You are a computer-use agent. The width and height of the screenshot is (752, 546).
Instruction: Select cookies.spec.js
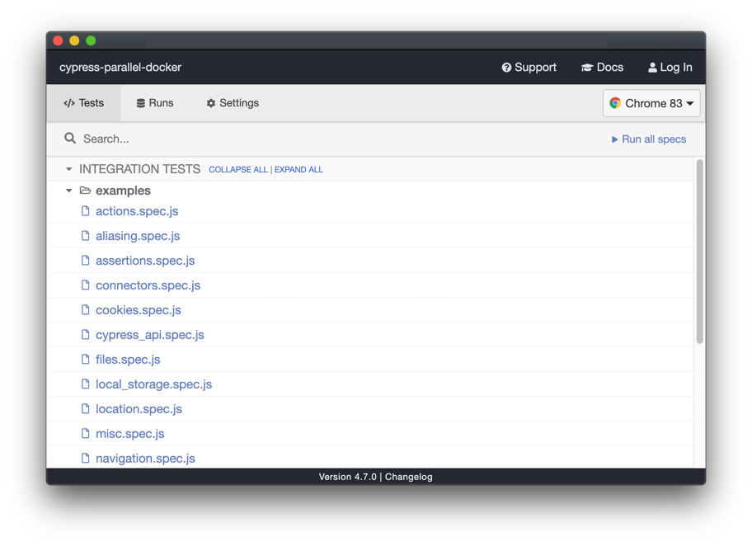point(139,310)
